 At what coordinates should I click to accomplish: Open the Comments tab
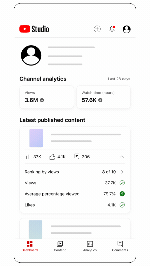(x=120, y=246)
